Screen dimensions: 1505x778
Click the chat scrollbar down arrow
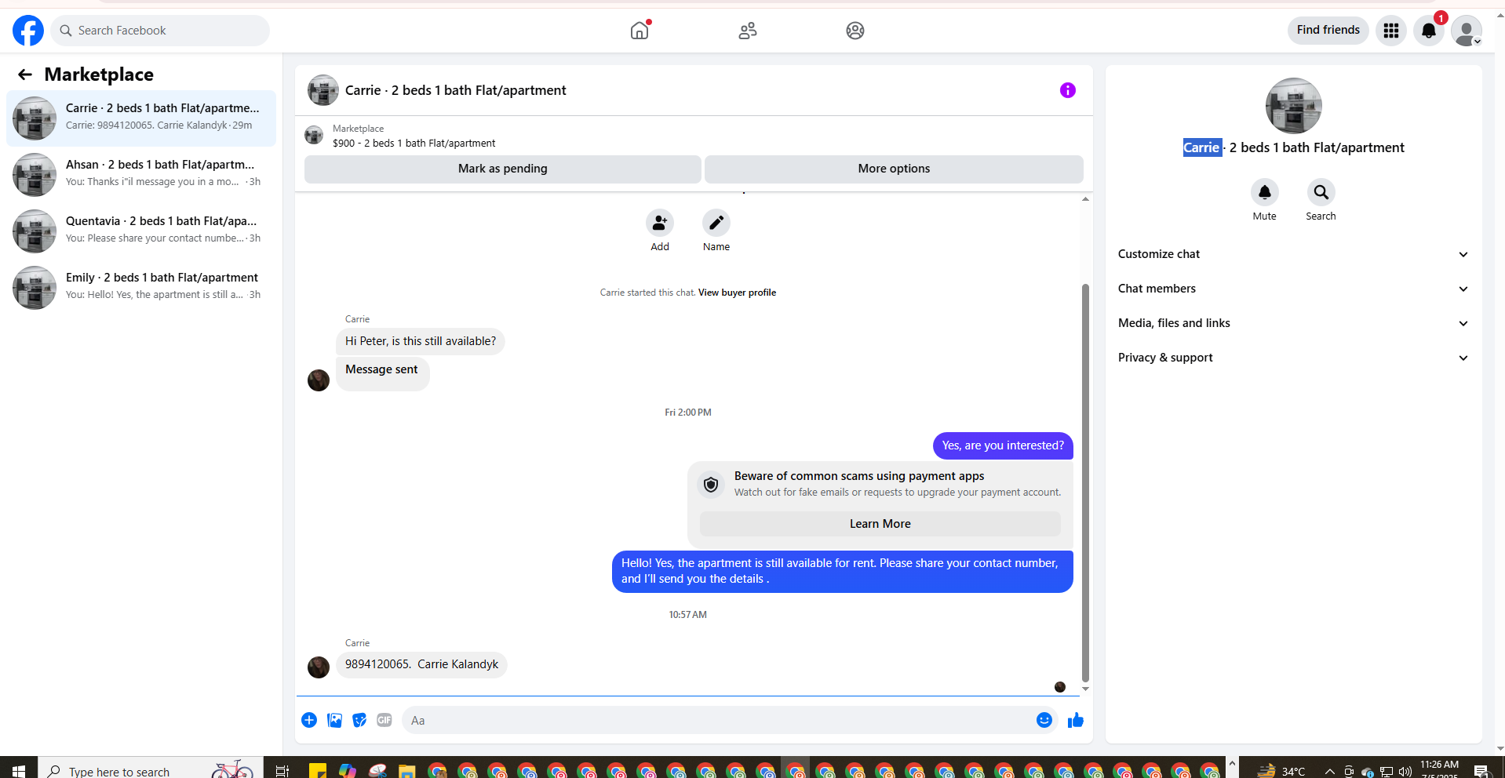1085,689
